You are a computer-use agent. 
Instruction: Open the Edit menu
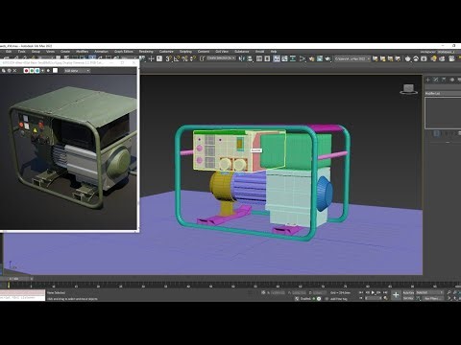(x=9, y=52)
